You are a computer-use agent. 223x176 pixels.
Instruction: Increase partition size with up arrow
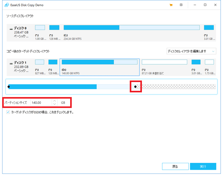55,101
